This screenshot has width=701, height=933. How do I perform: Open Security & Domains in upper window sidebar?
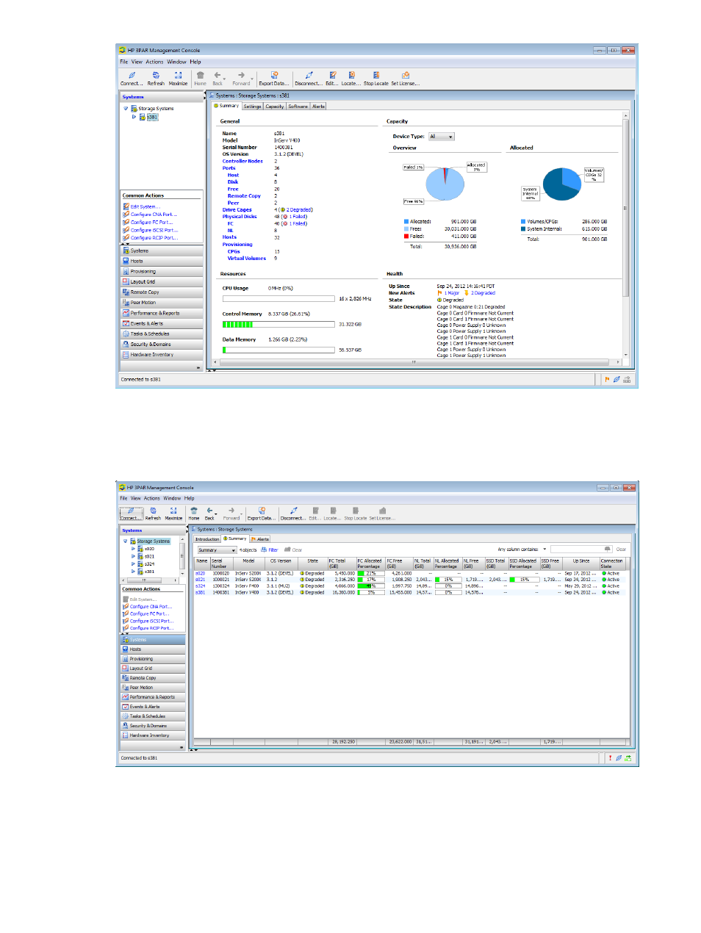162,344
